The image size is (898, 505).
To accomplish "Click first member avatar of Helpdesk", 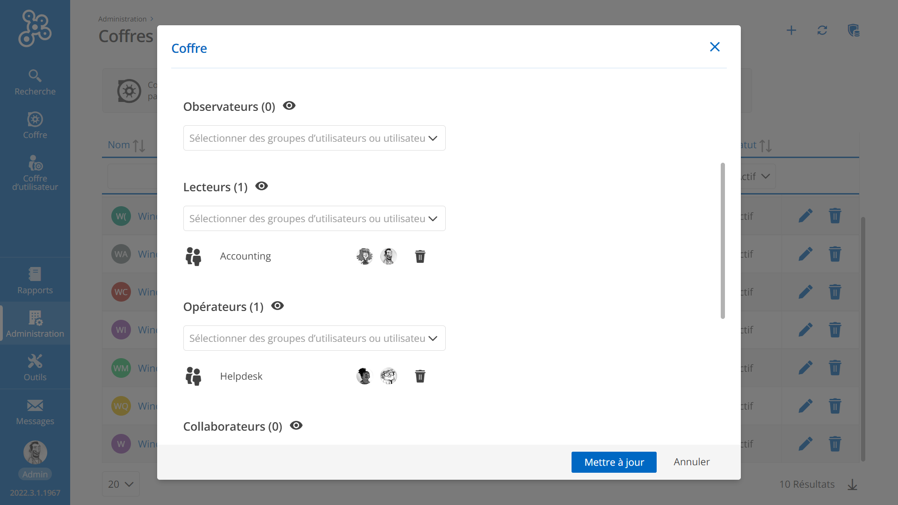I will click(364, 376).
